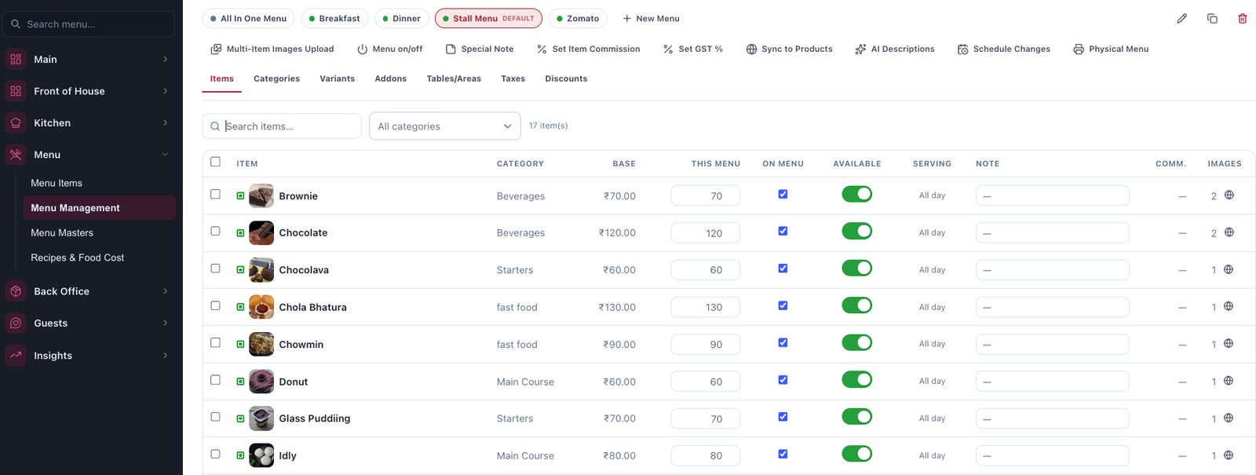
Task: Tick the select-all checkbox in table header
Action: 215,162
